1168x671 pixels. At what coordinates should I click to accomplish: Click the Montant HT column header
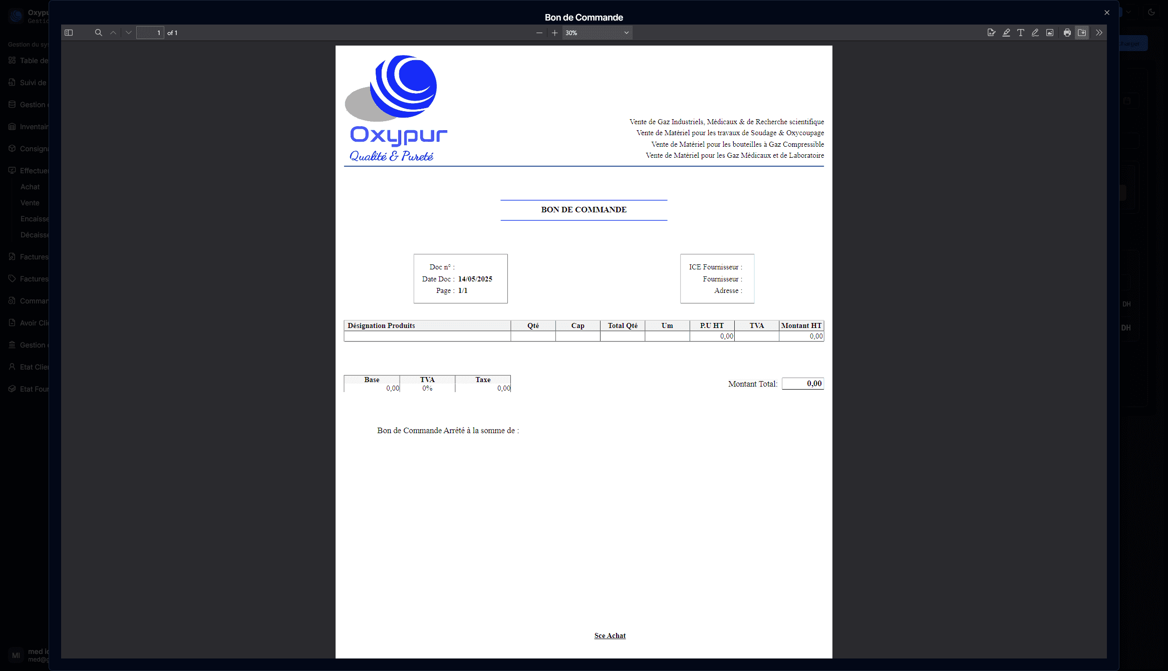801,325
